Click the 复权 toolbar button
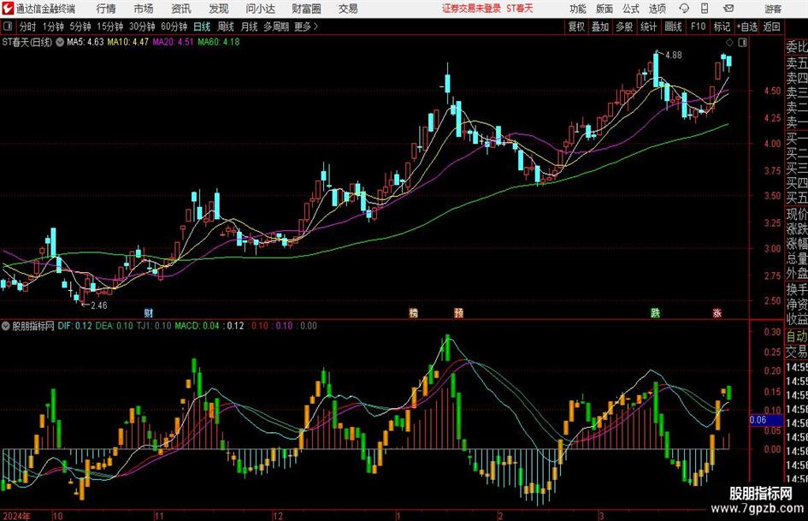 [576, 27]
